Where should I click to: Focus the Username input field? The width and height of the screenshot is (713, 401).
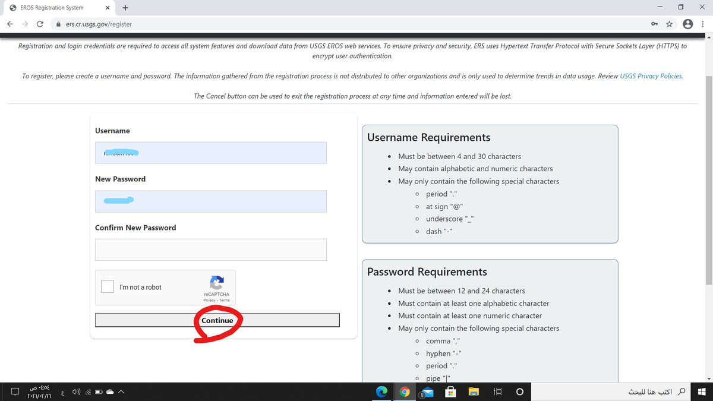coord(210,153)
